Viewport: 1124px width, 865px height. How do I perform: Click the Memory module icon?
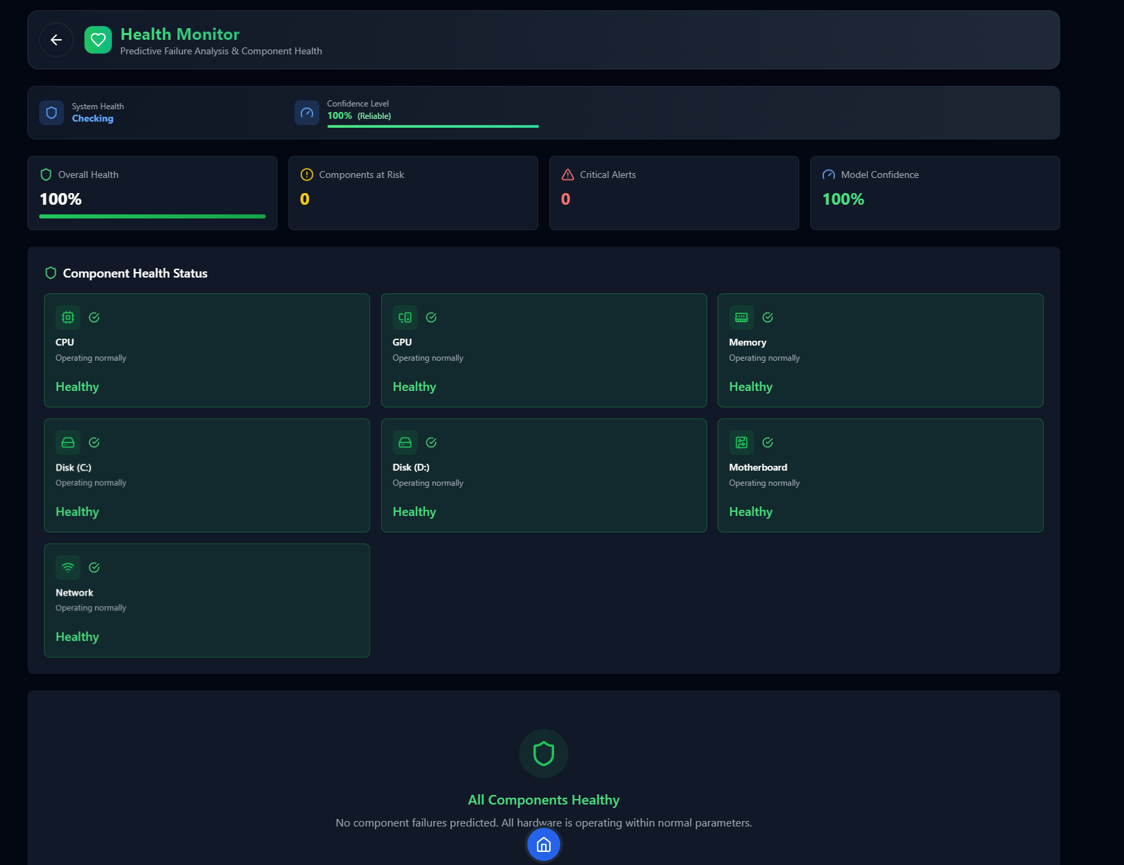coord(742,317)
